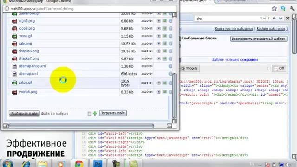Open shapka6.png file link
This screenshot has height=167, width=297.
[29, 51]
